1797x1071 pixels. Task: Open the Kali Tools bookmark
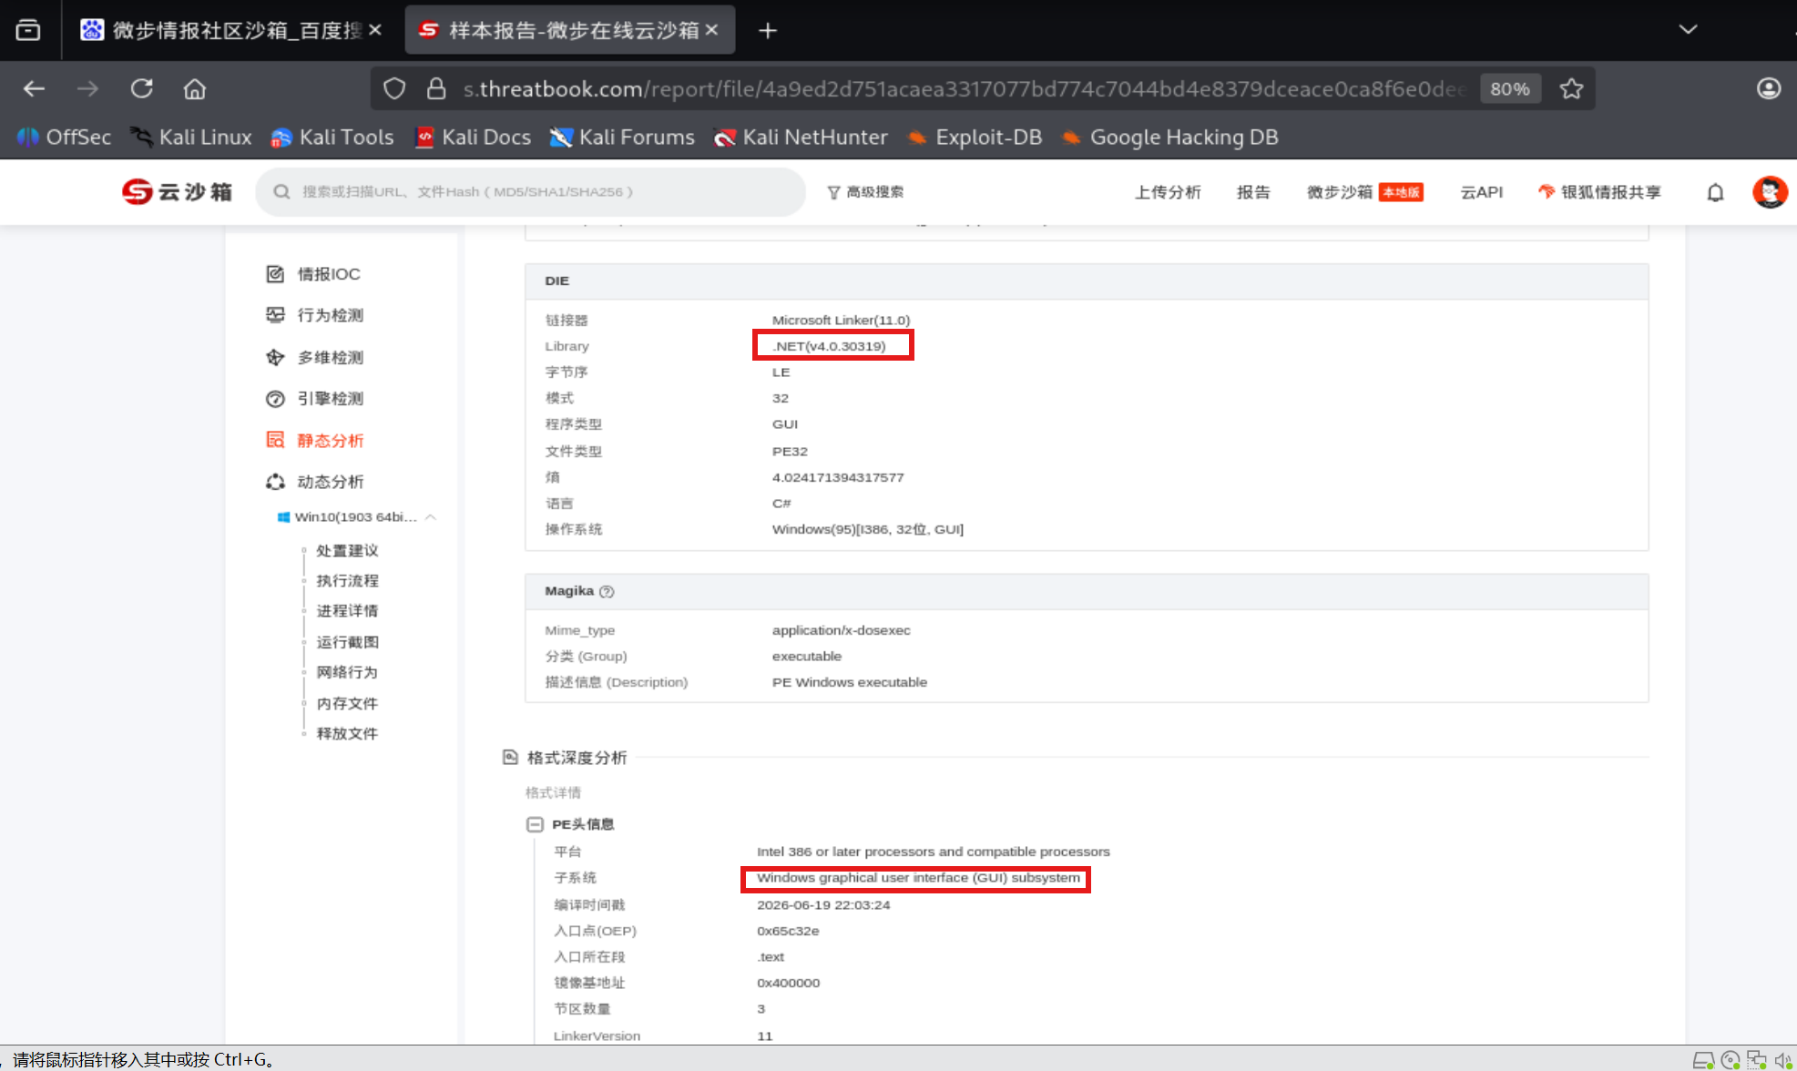332,138
